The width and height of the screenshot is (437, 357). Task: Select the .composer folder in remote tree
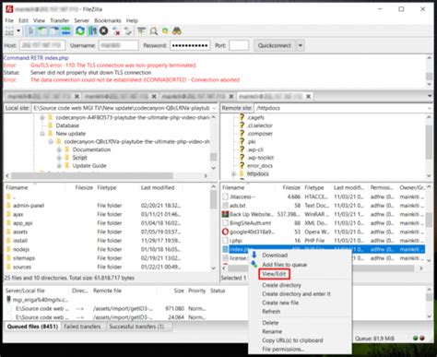pos(260,134)
